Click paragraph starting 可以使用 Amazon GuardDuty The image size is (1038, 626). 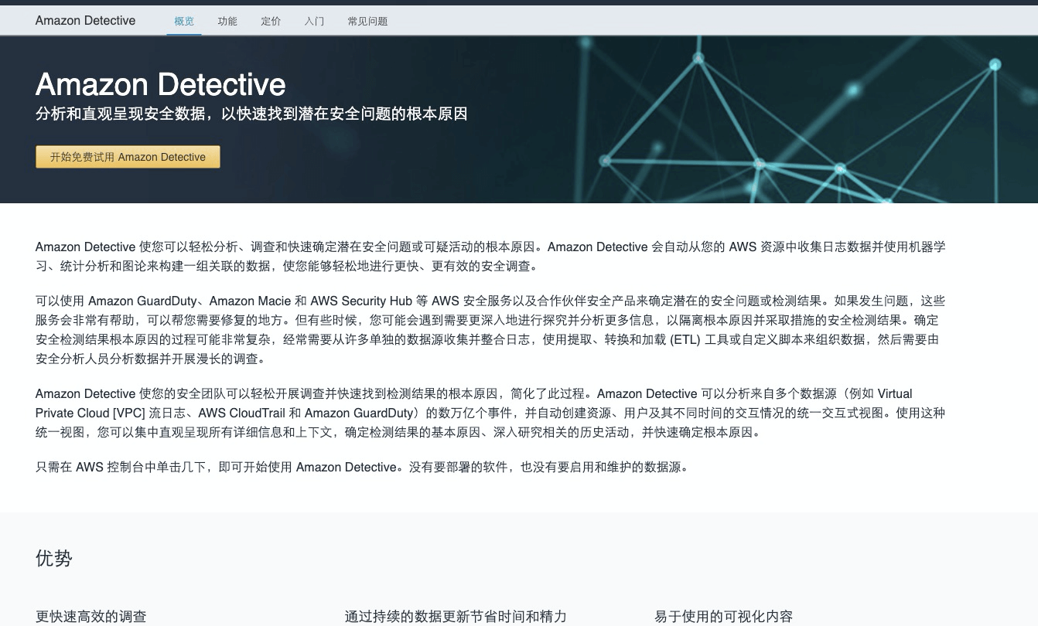[490, 330]
